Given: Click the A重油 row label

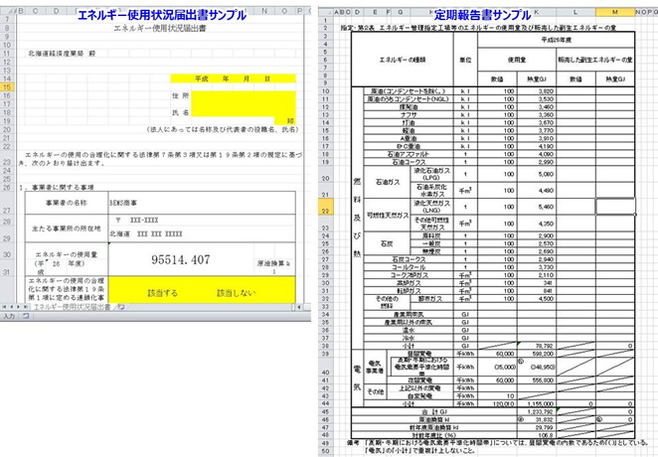Looking at the screenshot, I should (409, 138).
